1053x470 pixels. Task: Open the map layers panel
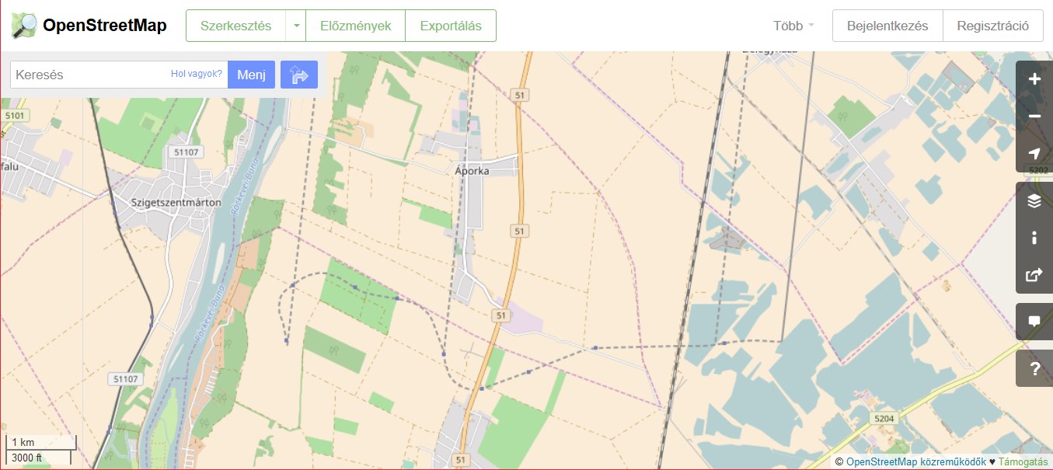click(x=1034, y=201)
